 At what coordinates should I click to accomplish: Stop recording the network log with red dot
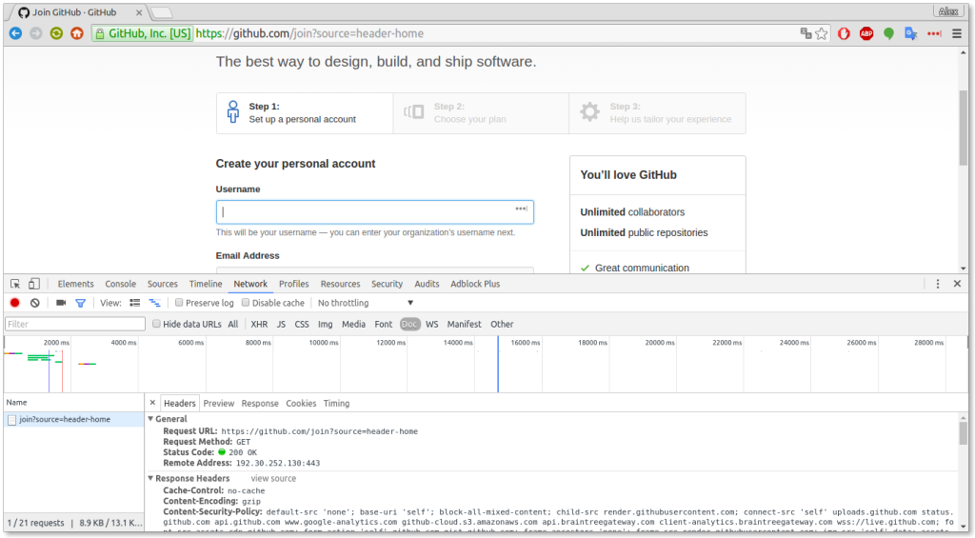coord(15,303)
